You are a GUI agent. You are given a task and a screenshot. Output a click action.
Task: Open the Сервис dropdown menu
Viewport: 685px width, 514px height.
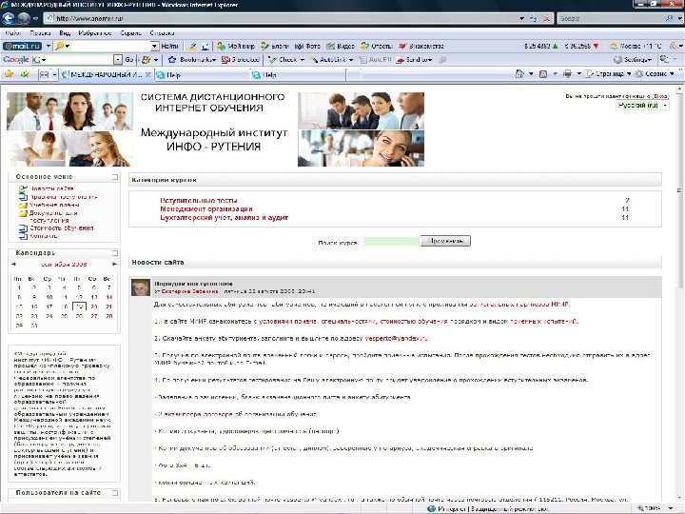pos(655,74)
